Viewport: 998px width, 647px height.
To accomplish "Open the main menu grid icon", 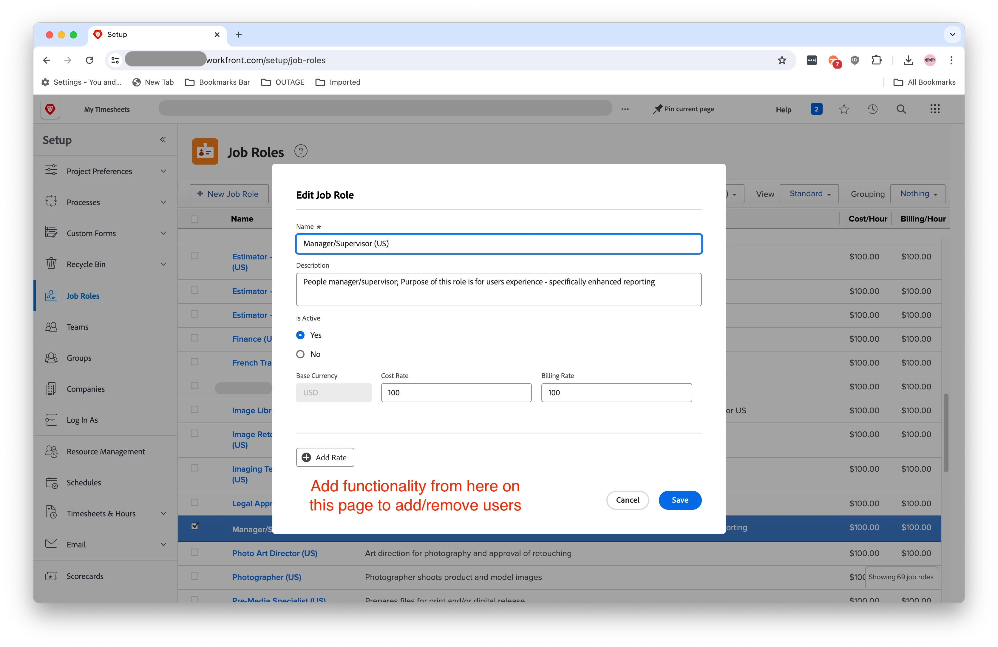I will tap(935, 109).
